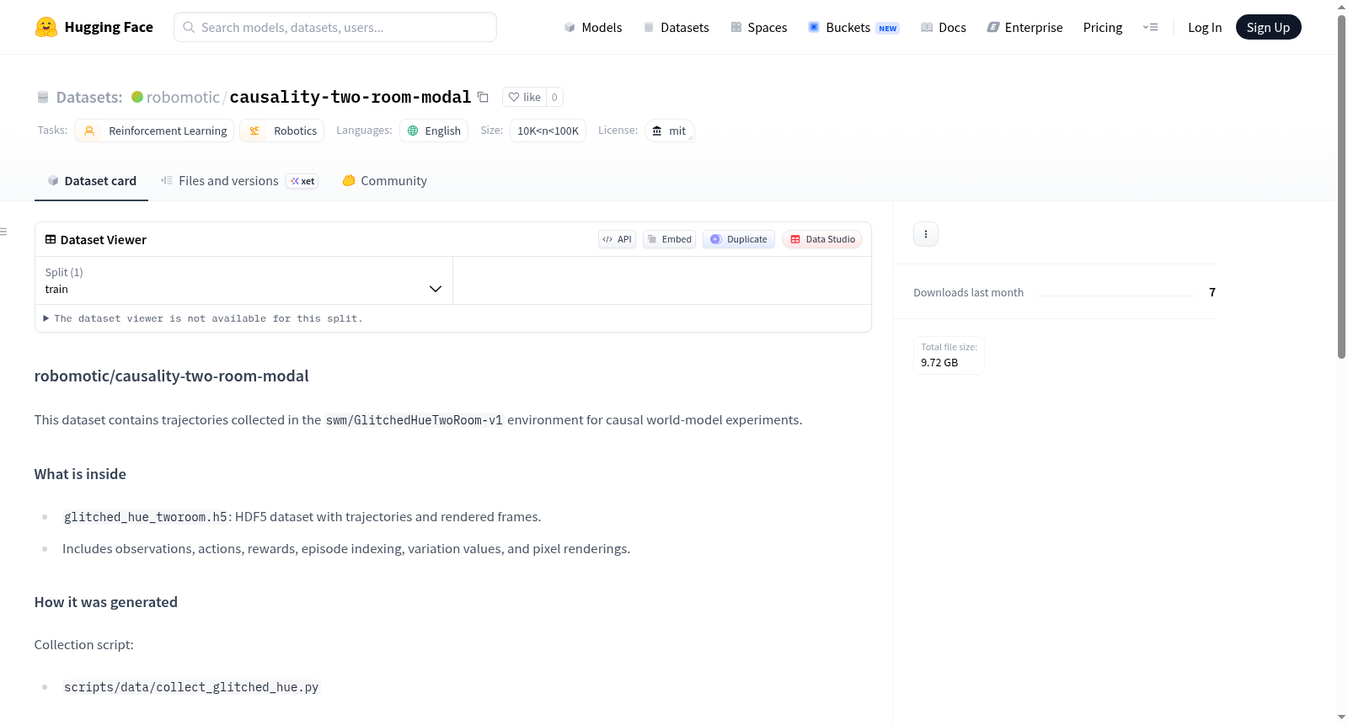
Task: Click the 'How it was generated' heading
Action: tap(106, 602)
